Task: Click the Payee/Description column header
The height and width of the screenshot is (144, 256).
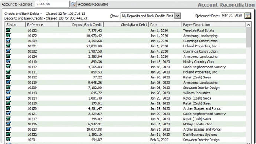Action: [x=213, y=24]
